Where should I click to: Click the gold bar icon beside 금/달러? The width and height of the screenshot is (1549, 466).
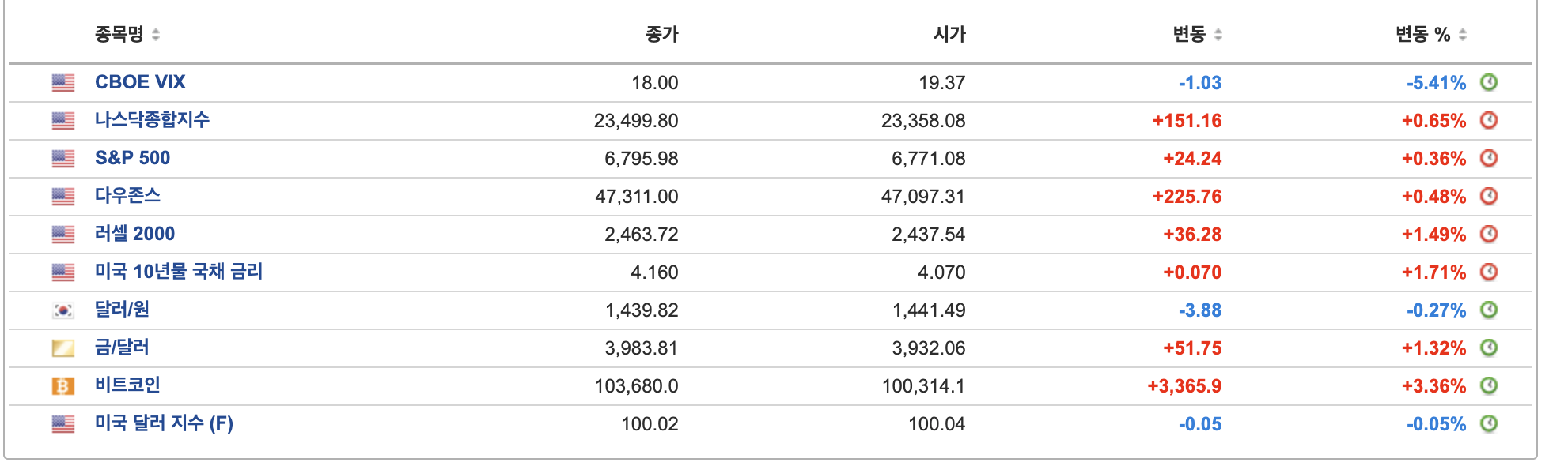[x=65, y=347]
